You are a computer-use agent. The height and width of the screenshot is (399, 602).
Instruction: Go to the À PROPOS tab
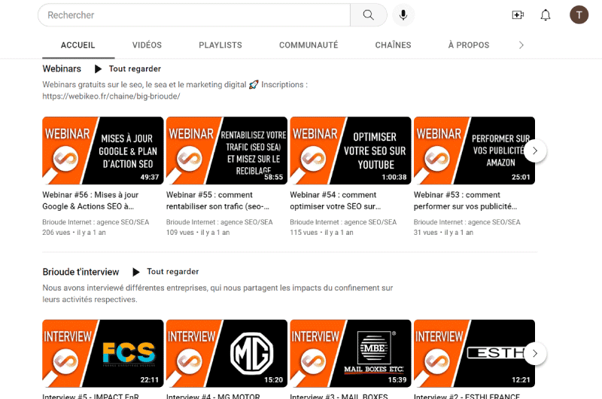[x=469, y=45]
